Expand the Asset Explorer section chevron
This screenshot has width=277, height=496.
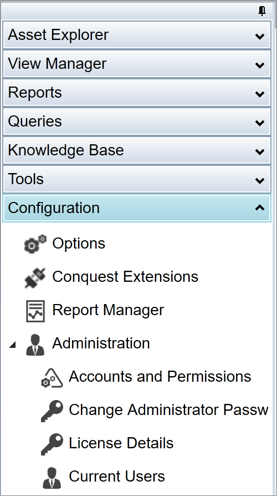260,37
